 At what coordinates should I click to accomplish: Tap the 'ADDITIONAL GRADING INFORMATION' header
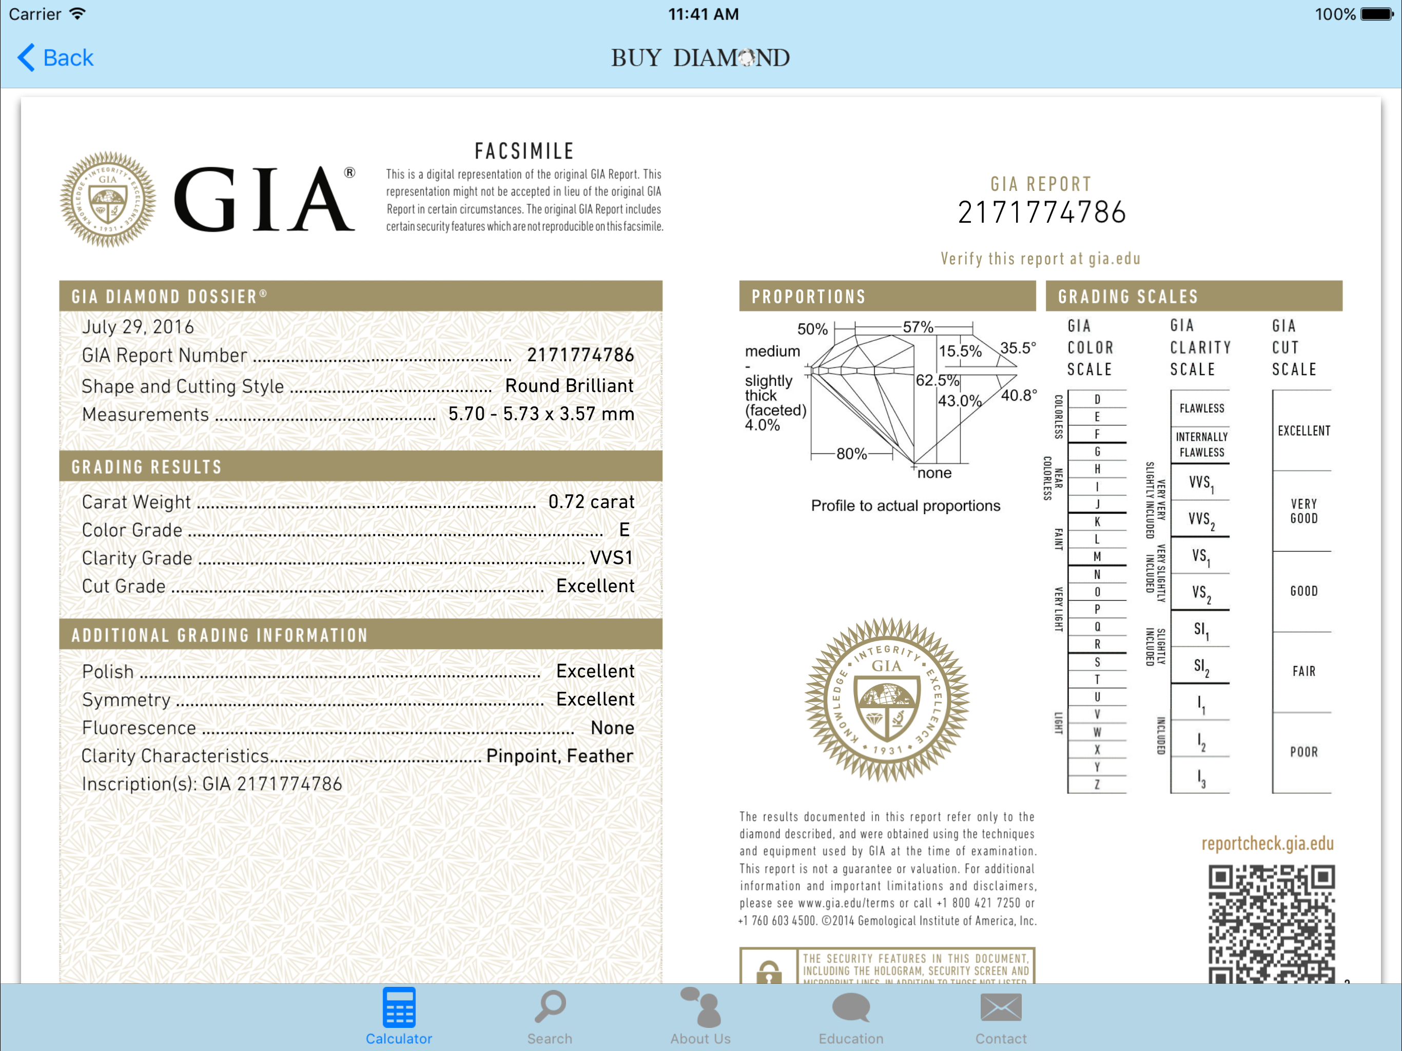[x=361, y=634]
